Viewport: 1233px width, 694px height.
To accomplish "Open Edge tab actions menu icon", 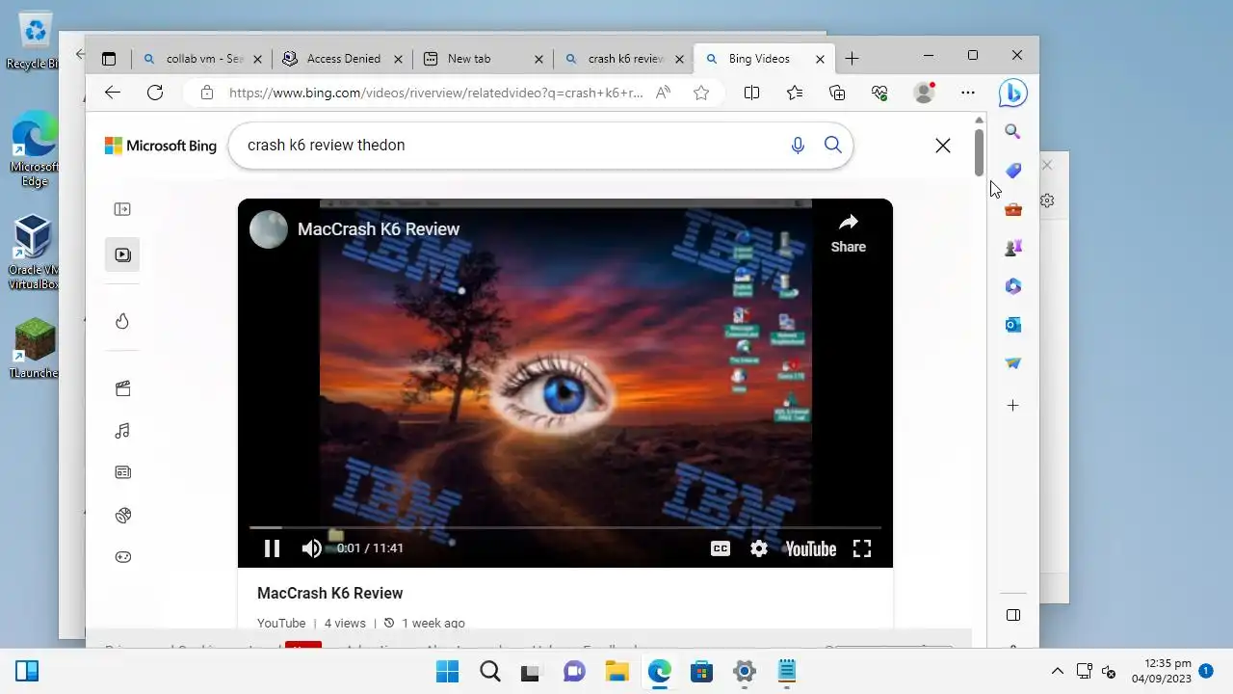I will coord(109,59).
